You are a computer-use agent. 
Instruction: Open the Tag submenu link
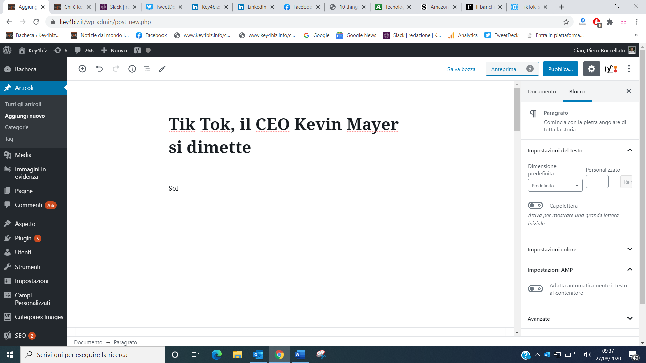tap(9, 139)
